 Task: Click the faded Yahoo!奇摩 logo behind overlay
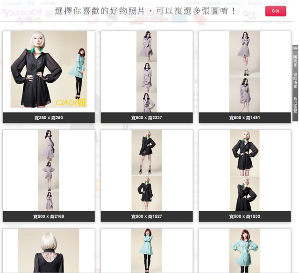22,16
